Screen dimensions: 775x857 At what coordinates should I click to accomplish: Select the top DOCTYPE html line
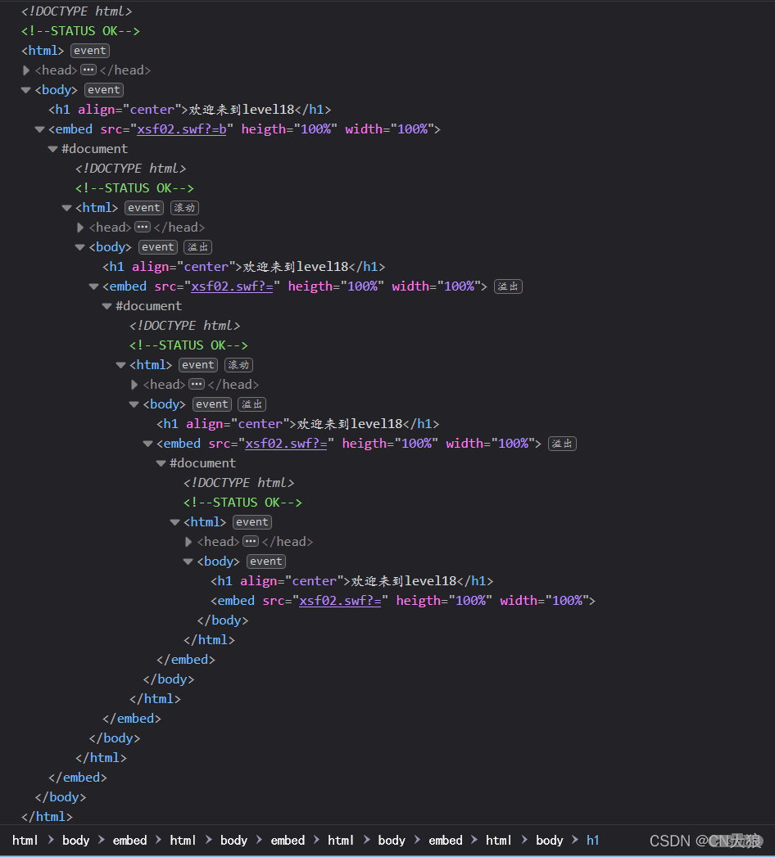click(76, 11)
